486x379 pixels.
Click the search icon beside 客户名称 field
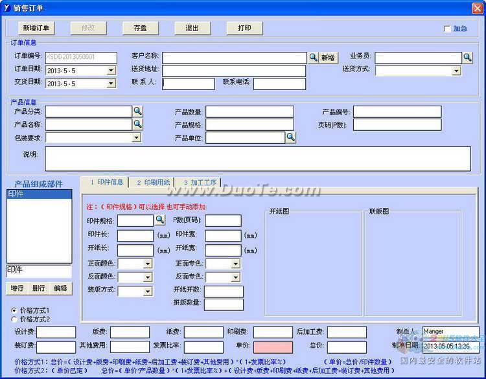click(x=313, y=58)
